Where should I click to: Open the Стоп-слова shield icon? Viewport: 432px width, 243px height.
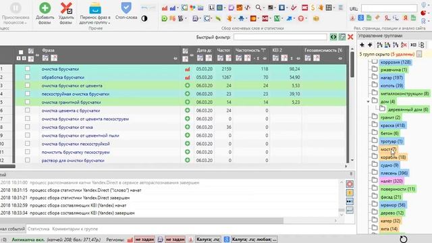coord(126,7)
